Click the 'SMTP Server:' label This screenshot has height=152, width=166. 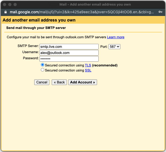tap(28, 46)
